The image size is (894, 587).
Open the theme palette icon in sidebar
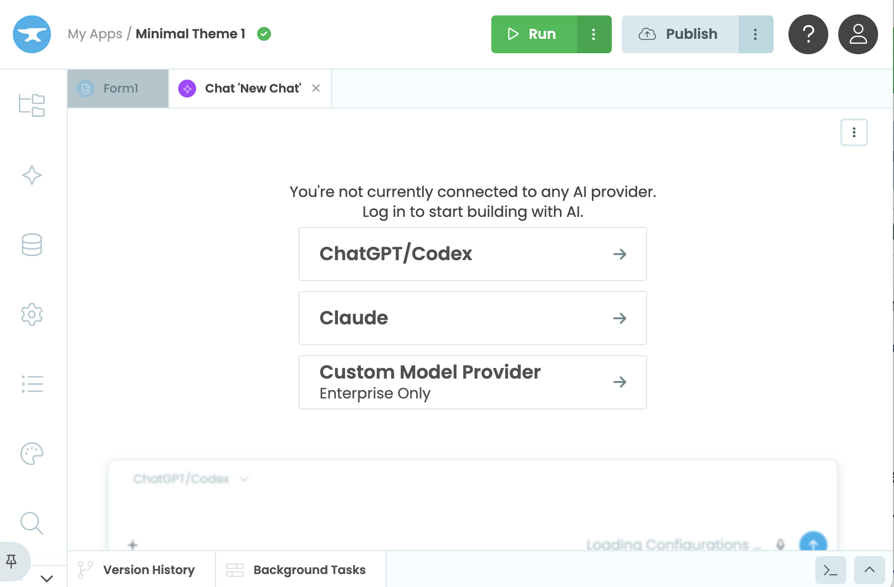pos(32,454)
